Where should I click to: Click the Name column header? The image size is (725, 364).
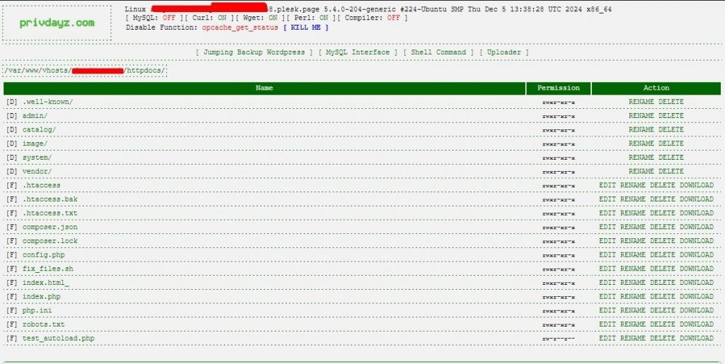coord(264,88)
